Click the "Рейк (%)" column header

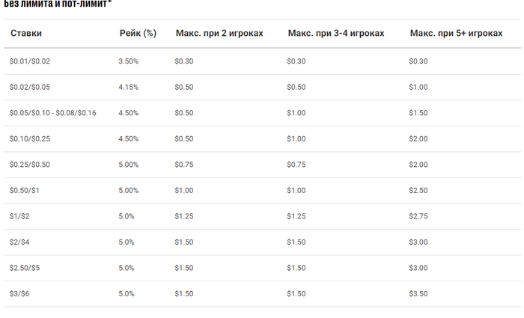138,34
